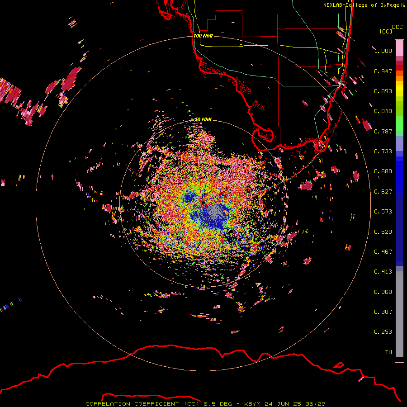
Task: Click the CORRELATION COEFFICIENT (CC) title text
Action: pos(142,404)
